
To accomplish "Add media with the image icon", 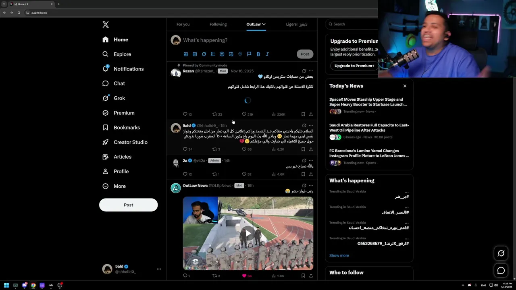I will pyautogui.click(x=186, y=54).
